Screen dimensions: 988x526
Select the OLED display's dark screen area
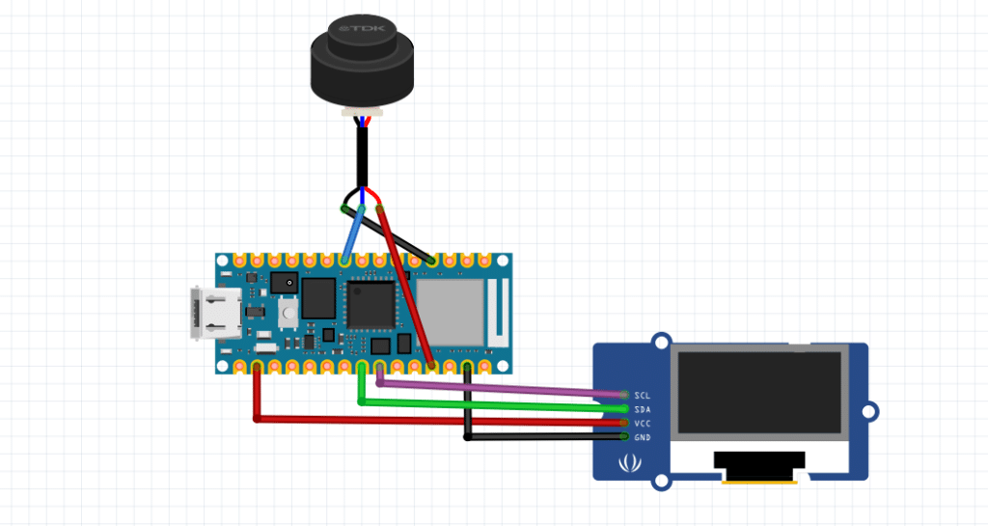coord(760,392)
